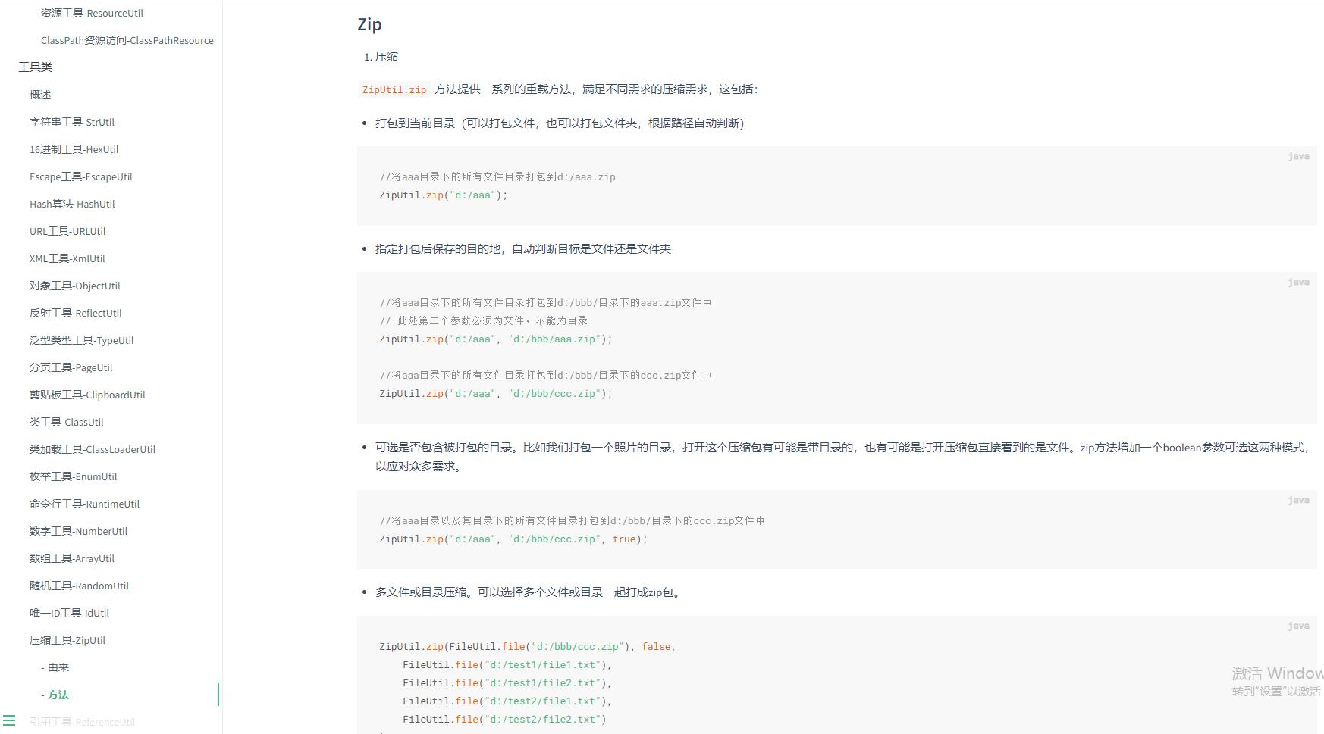This screenshot has height=734, width=1324.
Task: Toggle sidebar with the green hamburger icon
Action: point(9,720)
